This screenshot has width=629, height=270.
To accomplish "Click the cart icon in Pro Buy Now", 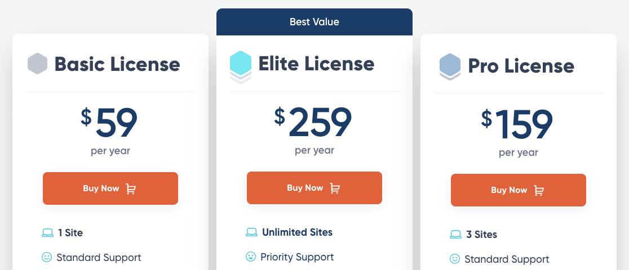I will (539, 190).
